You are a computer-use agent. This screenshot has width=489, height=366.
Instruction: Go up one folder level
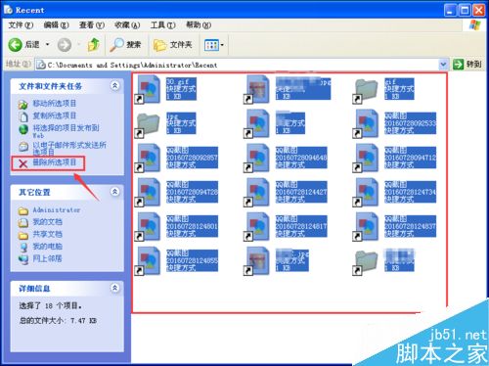coord(94,44)
